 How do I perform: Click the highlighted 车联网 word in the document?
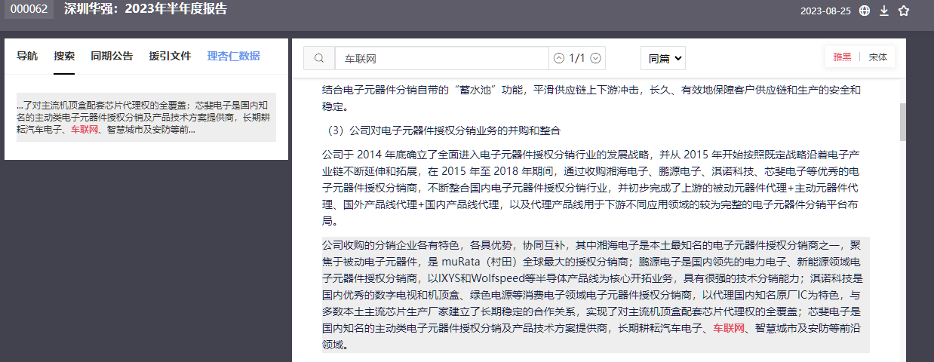[x=730, y=329]
